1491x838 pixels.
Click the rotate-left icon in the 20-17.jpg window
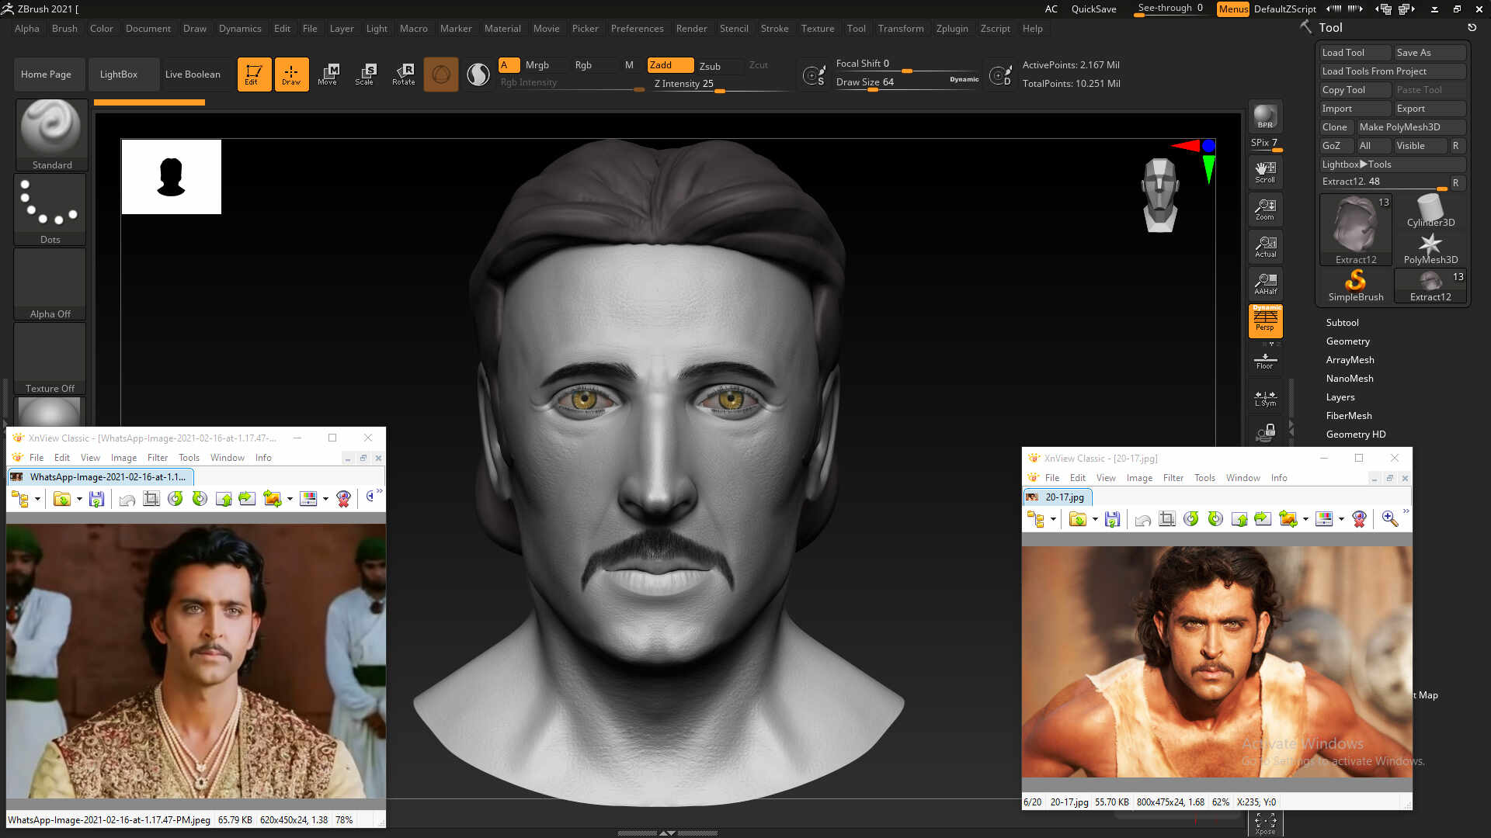pyautogui.click(x=1190, y=519)
